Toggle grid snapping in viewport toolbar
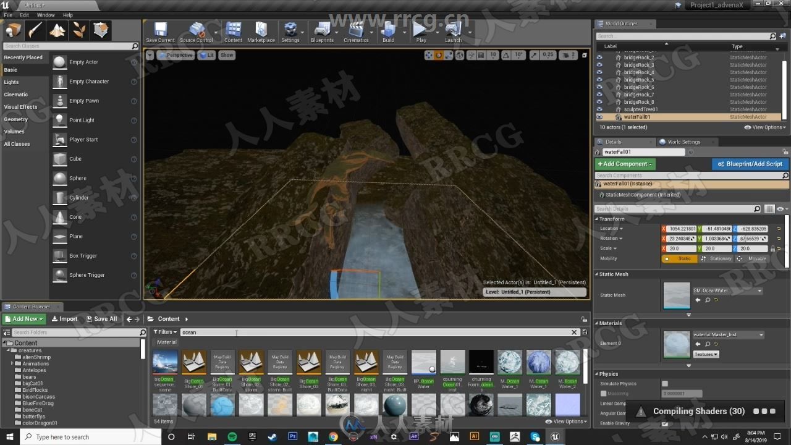The height and width of the screenshot is (445, 791). coord(481,55)
